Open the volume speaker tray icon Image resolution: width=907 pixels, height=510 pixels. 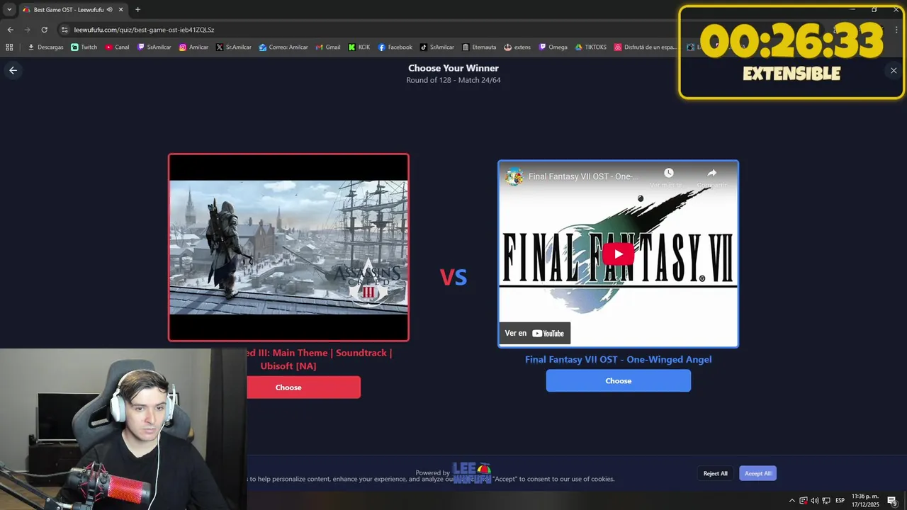(814, 501)
